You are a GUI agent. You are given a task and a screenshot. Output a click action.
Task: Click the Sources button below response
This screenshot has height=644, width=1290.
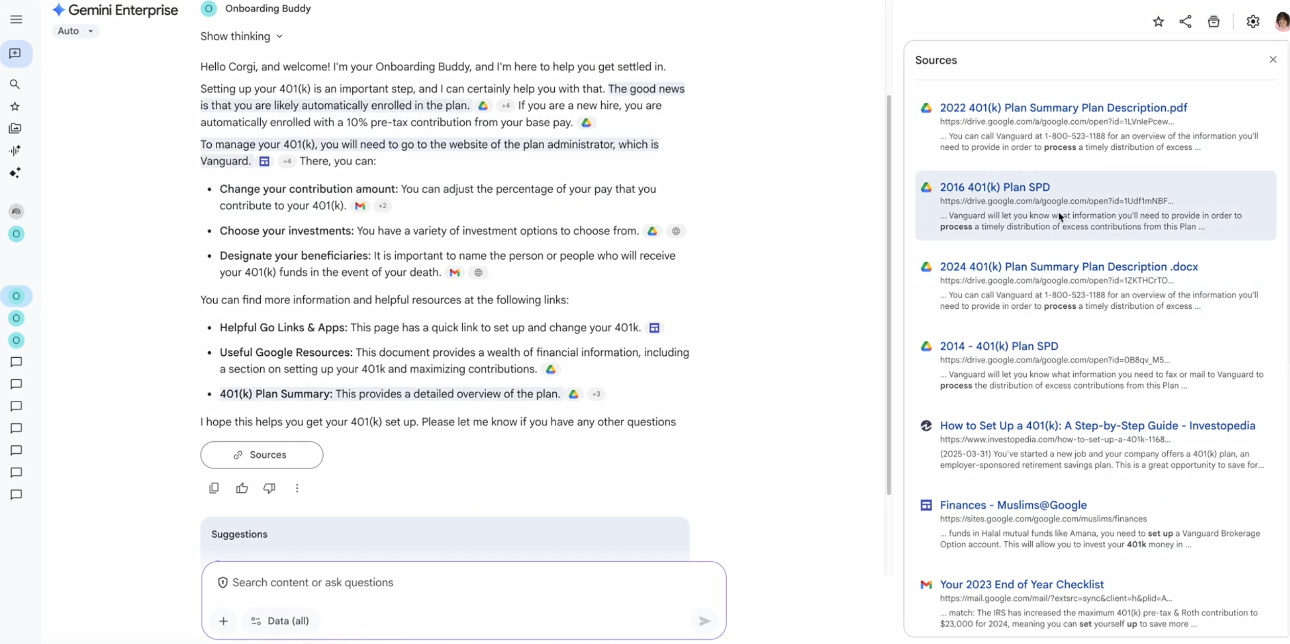(261, 455)
